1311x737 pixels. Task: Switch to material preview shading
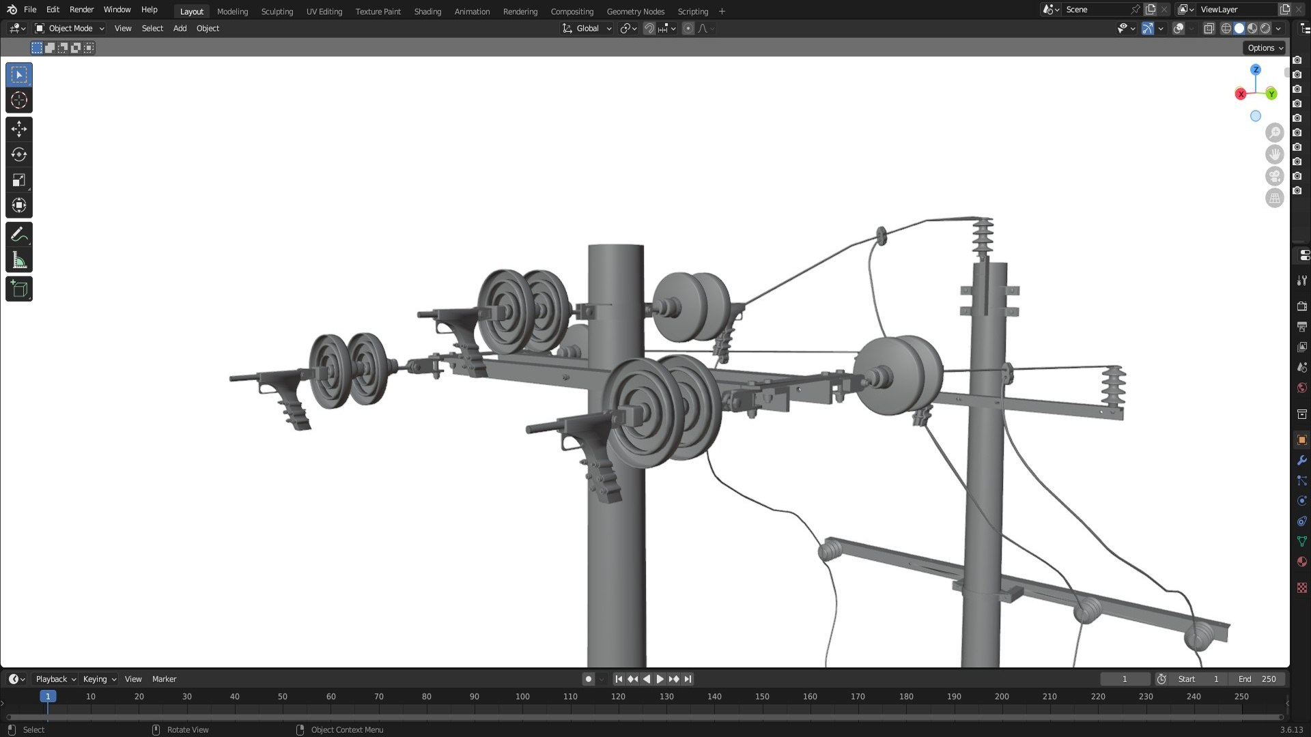(x=1252, y=29)
